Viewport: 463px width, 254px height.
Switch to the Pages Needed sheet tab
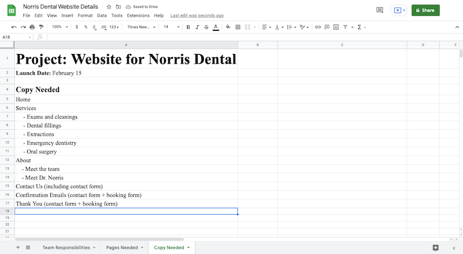pyautogui.click(x=124, y=248)
